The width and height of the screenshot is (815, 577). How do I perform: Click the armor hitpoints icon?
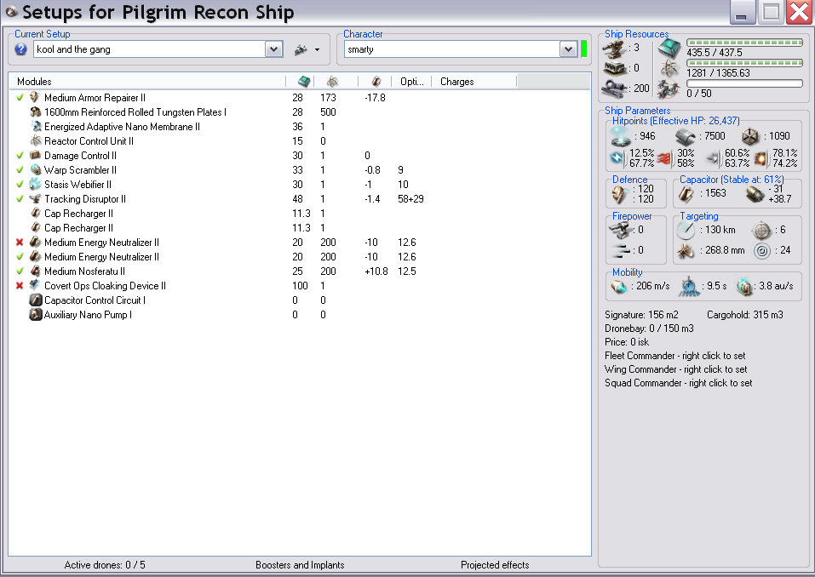coord(686,137)
